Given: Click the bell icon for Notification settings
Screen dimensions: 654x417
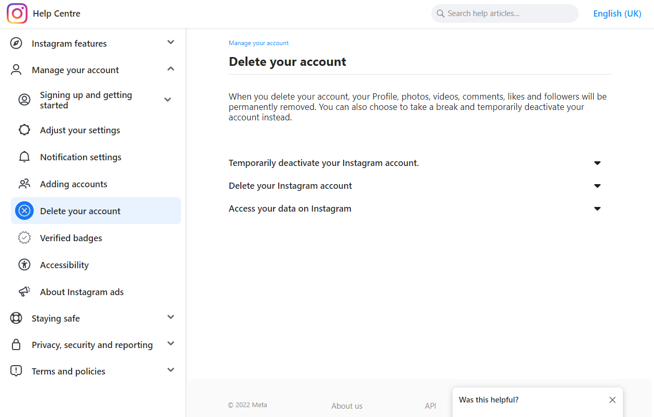Looking at the screenshot, I should (24, 157).
